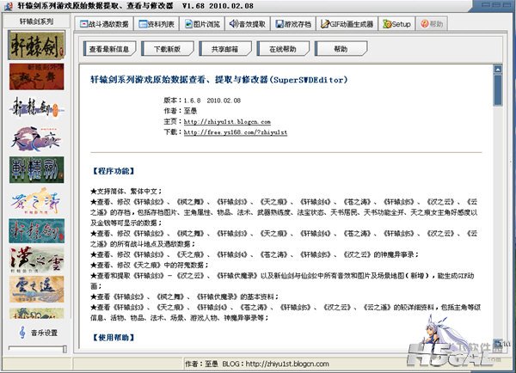Click the 轩辕剑系列 sidebar header
The height and width of the screenshot is (373, 516).
click(x=36, y=21)
